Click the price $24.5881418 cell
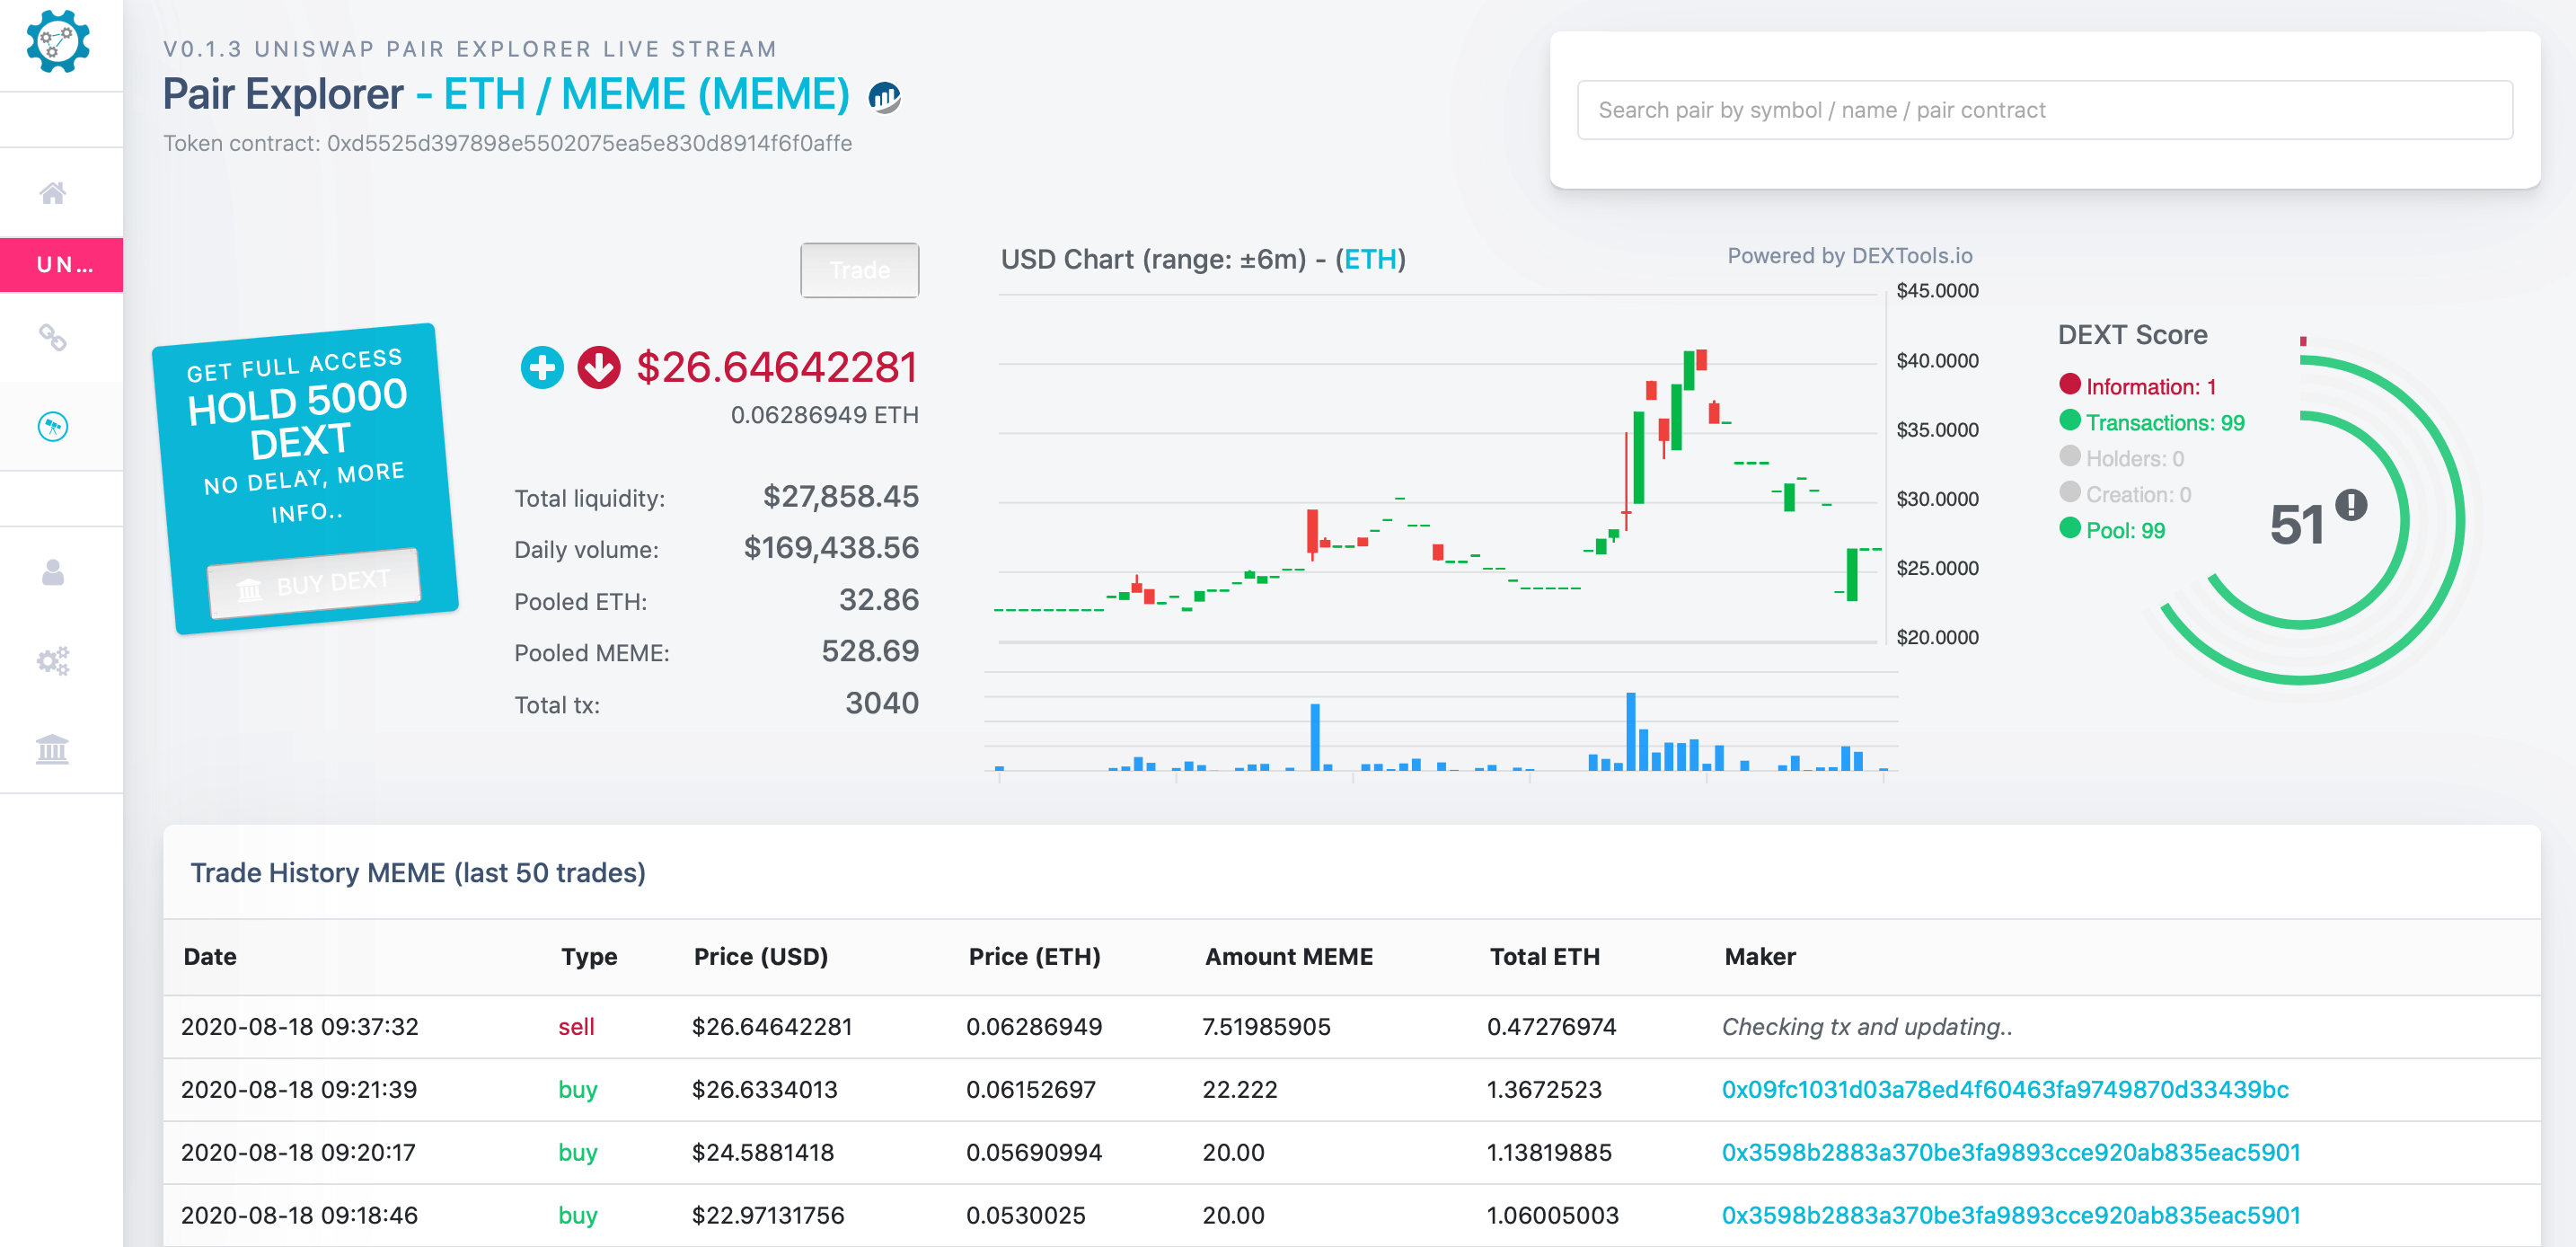The height and width of the screenshot is (1247, 2576). tap(762, 1152)
